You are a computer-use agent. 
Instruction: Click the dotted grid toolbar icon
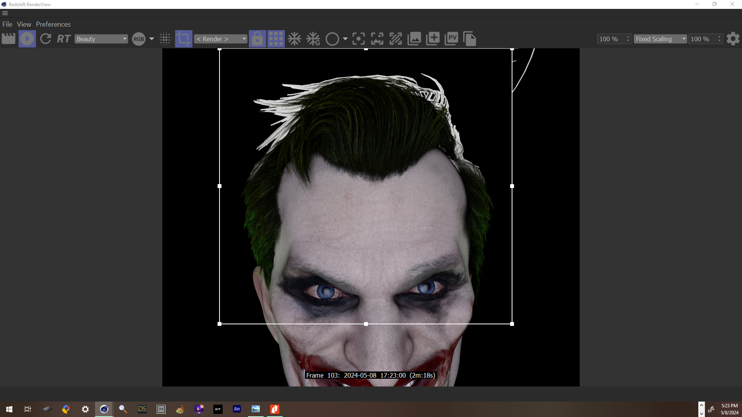tap(165, 39)
